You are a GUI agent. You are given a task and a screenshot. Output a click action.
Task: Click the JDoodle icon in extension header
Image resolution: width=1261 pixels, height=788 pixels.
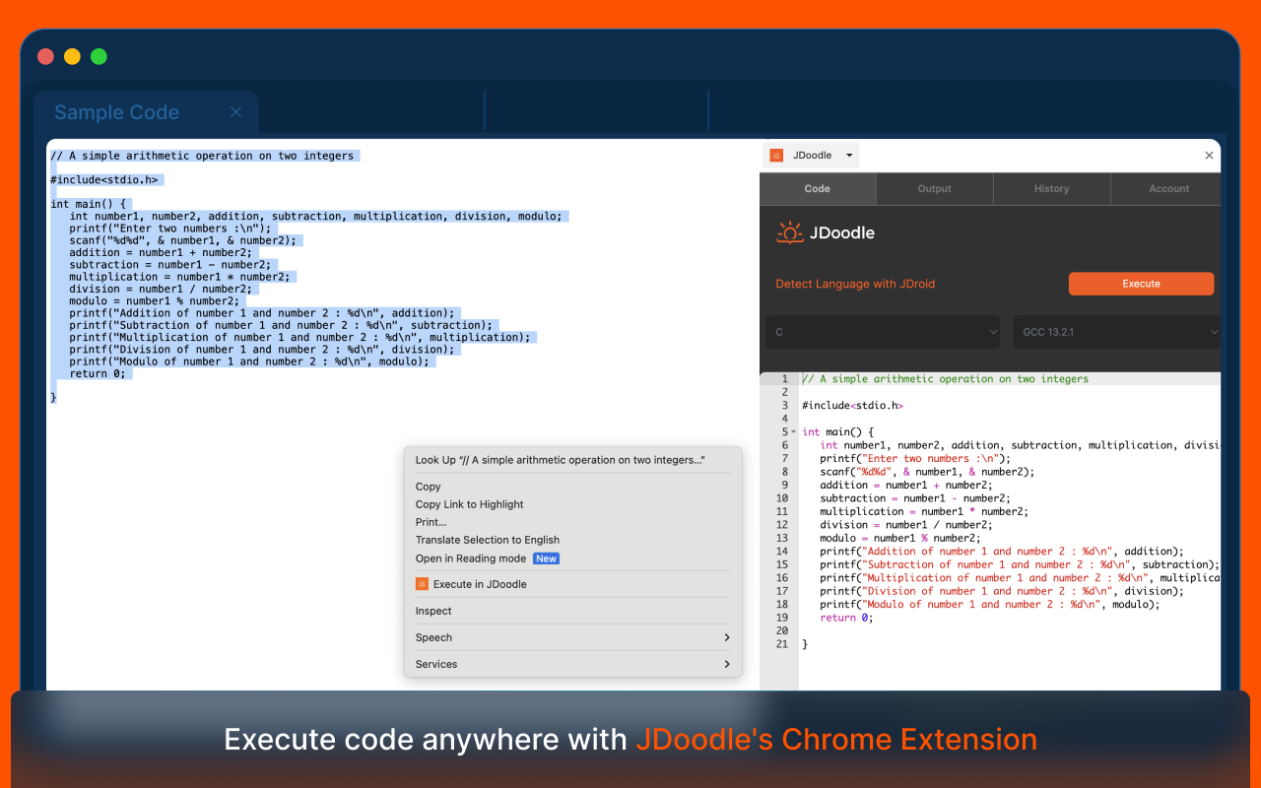[x=776, y=156]
